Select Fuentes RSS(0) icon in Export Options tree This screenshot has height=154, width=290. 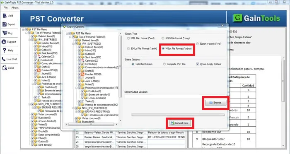pos(83,74)
